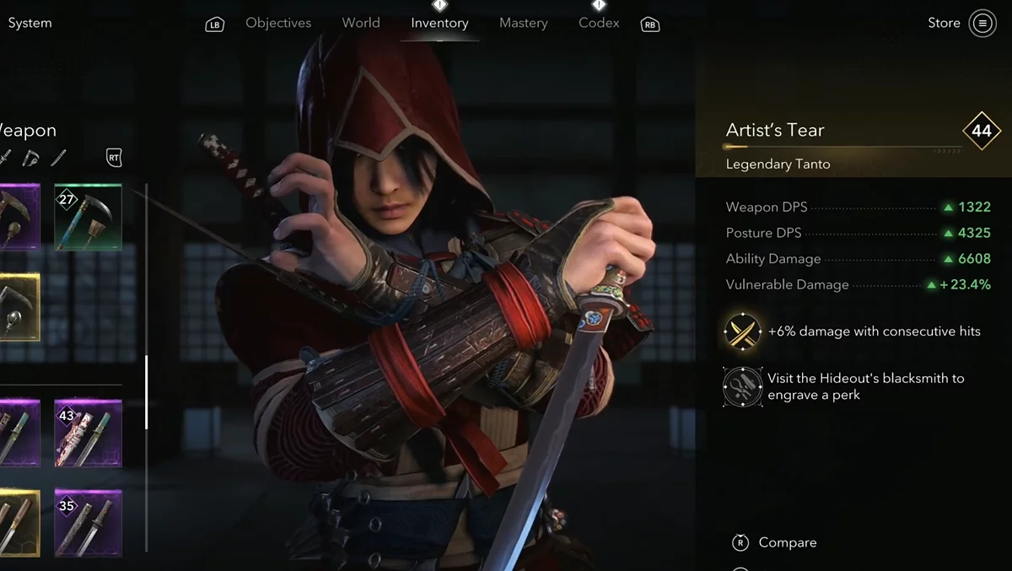Click the LB previous tab icon
This screenshot has height=571, width=1012.
click(x=215, y=24)
